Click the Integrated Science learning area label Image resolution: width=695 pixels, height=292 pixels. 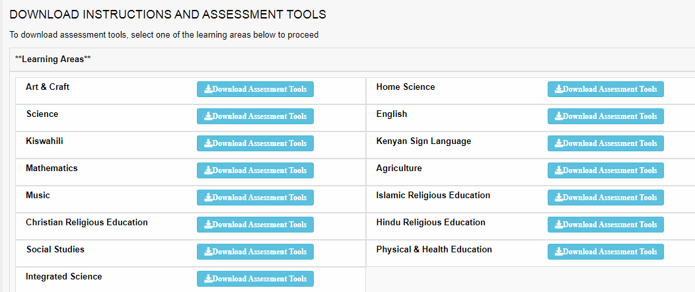click(x=64, y=277)
